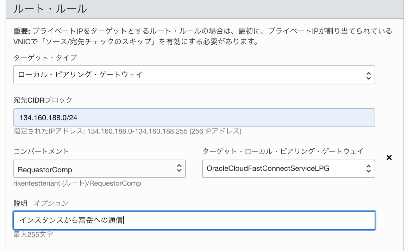Image resolution: width=407 pixels, height=251 pixels.
Task: Expand the OracleCloudFastConnectServiceLPG gateway dropdown
Action: point(289,169)
